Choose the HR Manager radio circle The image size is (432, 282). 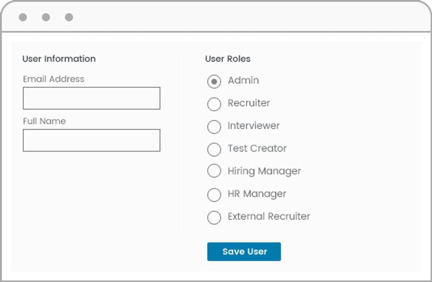[214, 195]
